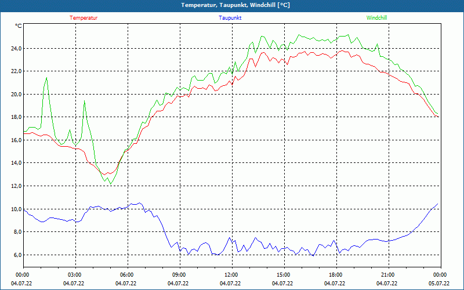Screen dimensions: 464x290
Task: Click the 8,0 y-axis value
Action: tap(17, 231)
